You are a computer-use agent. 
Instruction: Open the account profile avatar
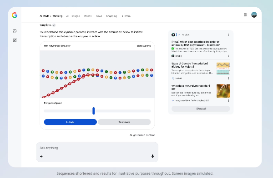[x=254, y=15]
